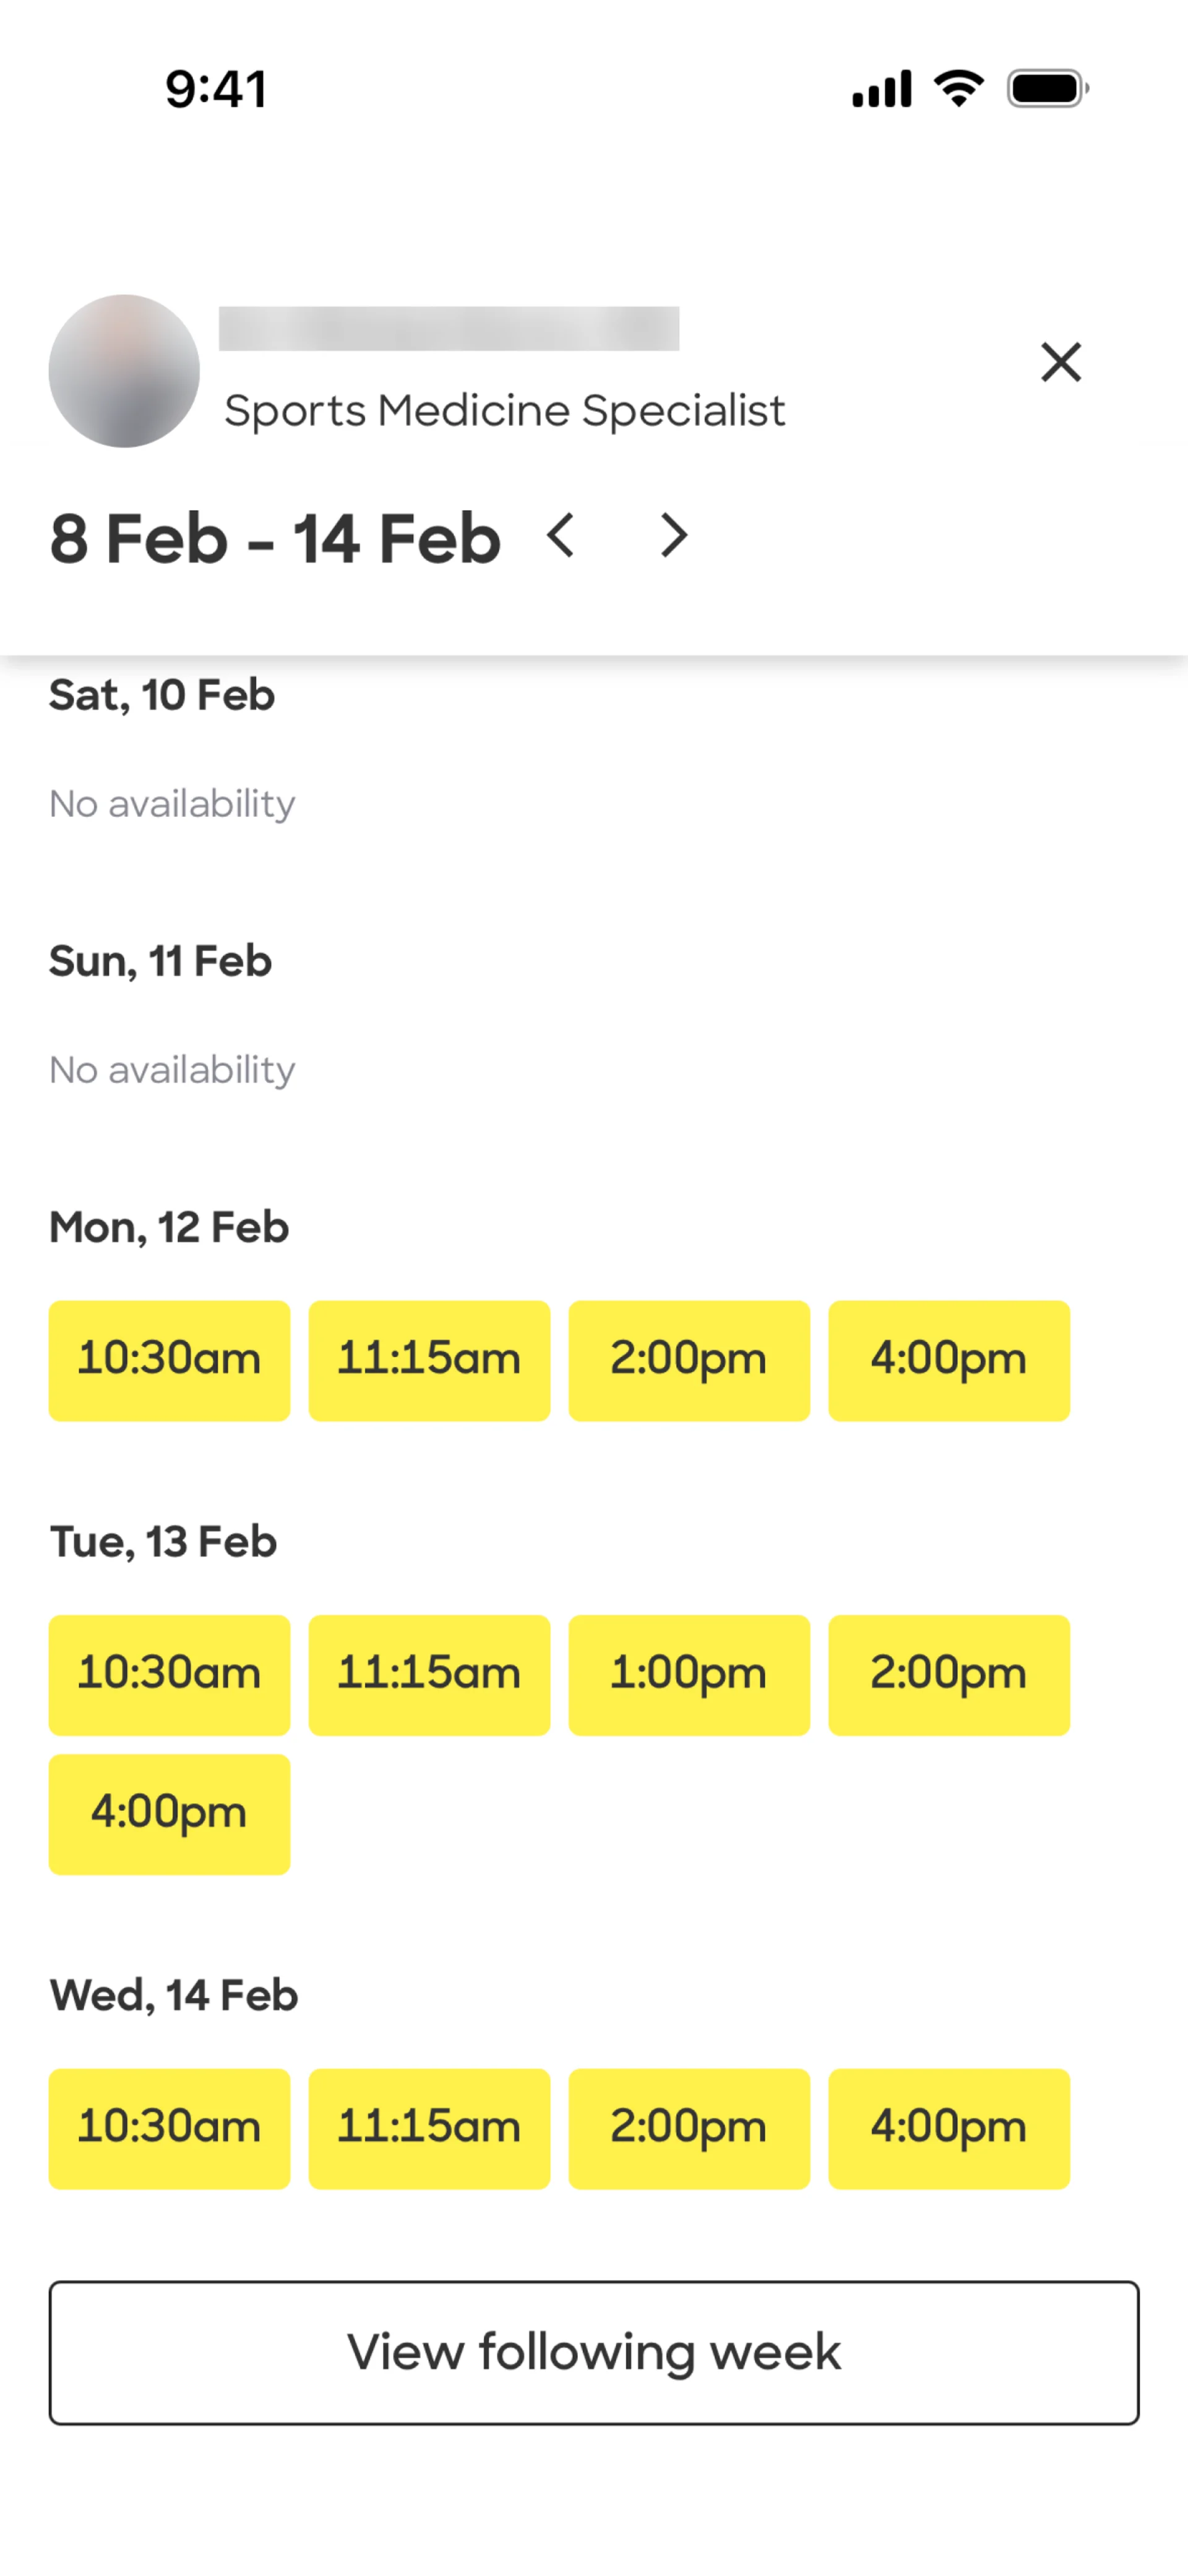Tap the doctor's profile photo
The image size is (1188, 2576).
point(124,371)
